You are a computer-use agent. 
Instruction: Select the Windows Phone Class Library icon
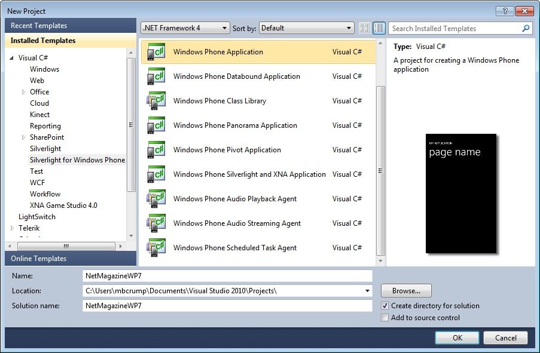(156, 101)
